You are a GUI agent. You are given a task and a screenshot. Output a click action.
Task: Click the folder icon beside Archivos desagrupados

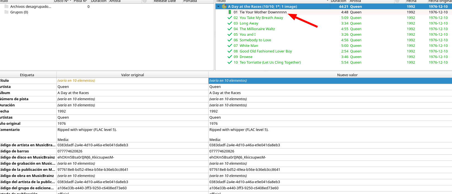6,6
